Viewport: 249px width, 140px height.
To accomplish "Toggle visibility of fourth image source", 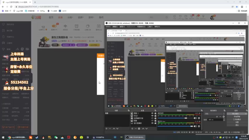I will [x=152, y=121].
